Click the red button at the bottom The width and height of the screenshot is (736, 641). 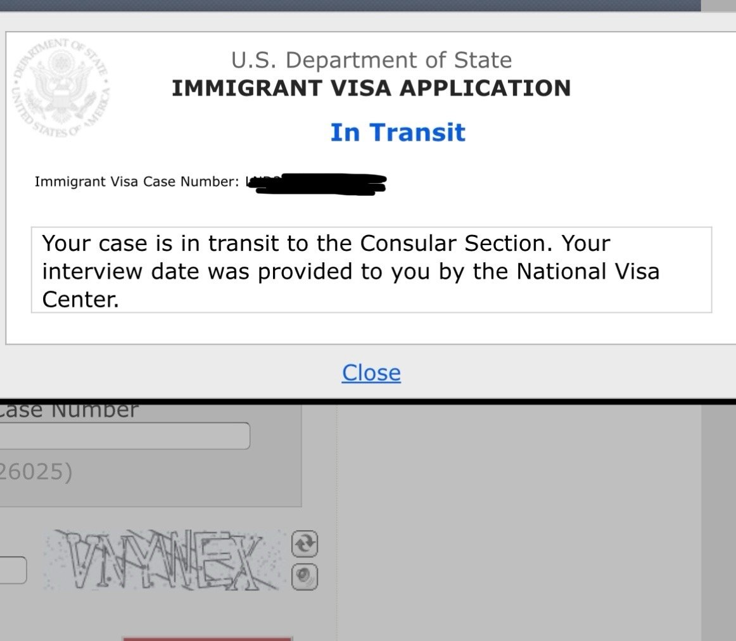coord(207,639)
